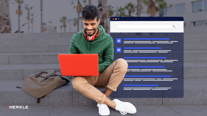Click the red window close dot
Image resolution: width=207 pixels, height=116 pixels.
pos(113,19)
